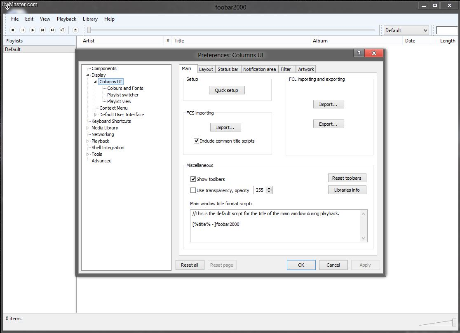Collapse the Display tree node

[x=87, y=75]
